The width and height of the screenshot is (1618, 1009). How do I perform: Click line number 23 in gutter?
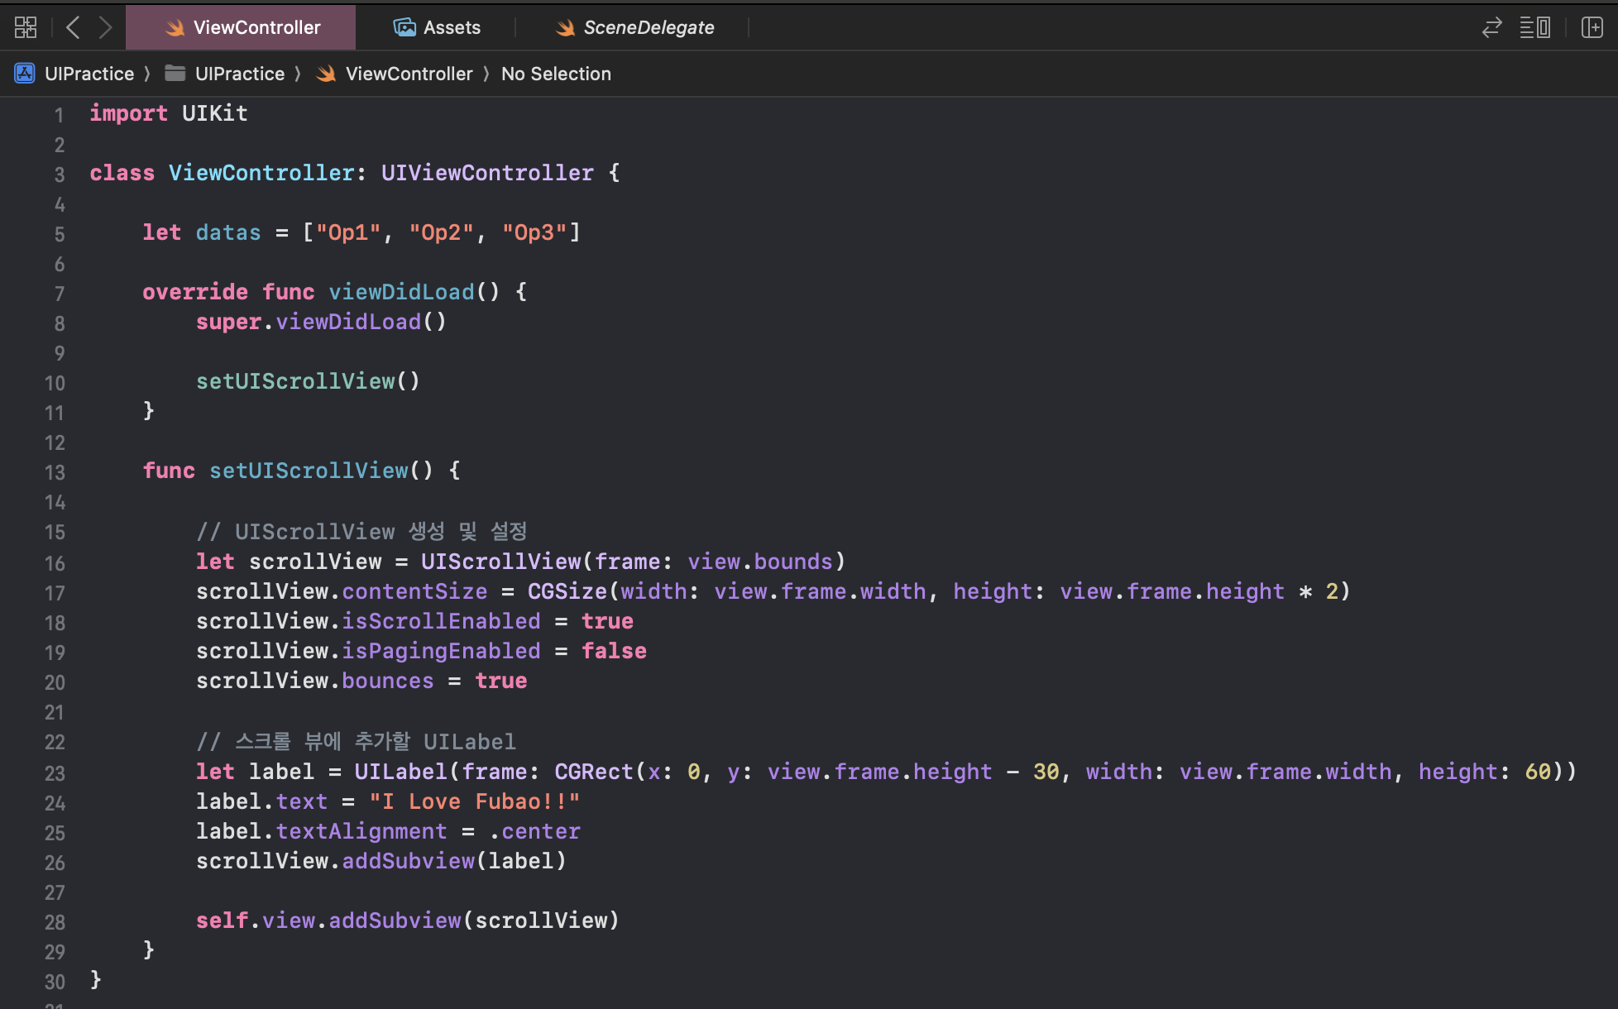click(x=55, y=773)
